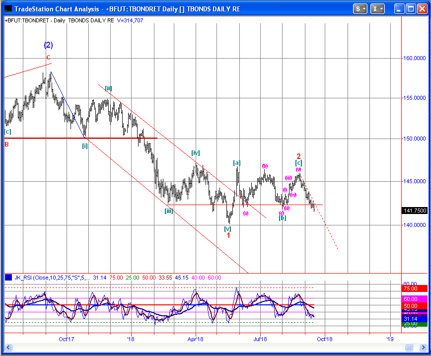431x356 pixels.
Task: Click the scroll right arrow at bottom
Action: [424, 348]
